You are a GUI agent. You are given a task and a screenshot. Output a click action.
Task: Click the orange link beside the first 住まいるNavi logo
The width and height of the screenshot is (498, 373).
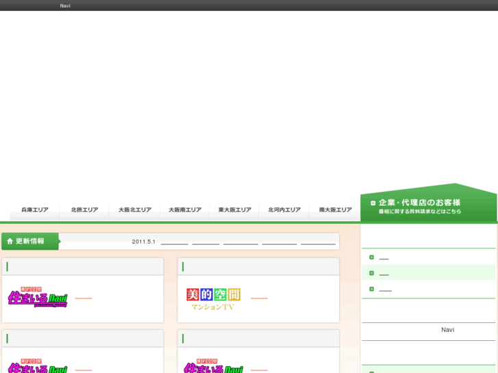coord(83,298)
